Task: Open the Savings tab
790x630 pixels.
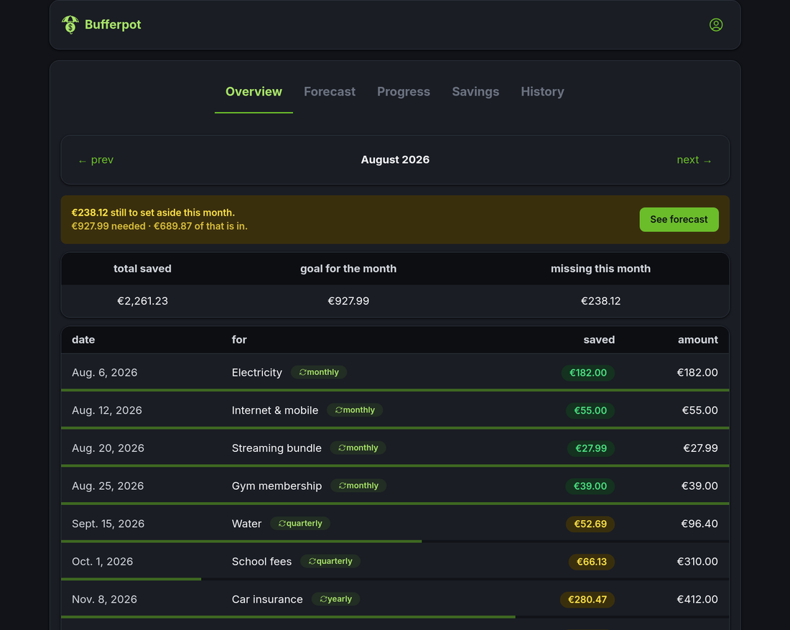Action: coord(475,92)
